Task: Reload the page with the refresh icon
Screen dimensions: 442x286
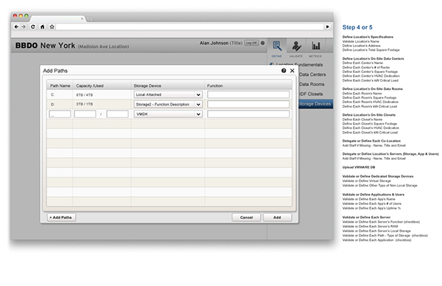Action: point(32,27)
